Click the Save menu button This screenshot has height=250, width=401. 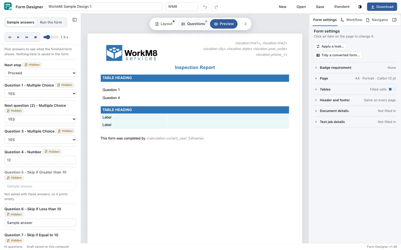[320, 7]
